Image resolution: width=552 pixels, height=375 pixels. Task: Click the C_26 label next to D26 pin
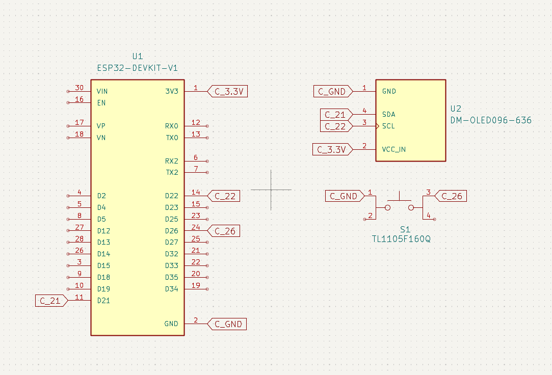pyautogui.click(x=225, y=231)
